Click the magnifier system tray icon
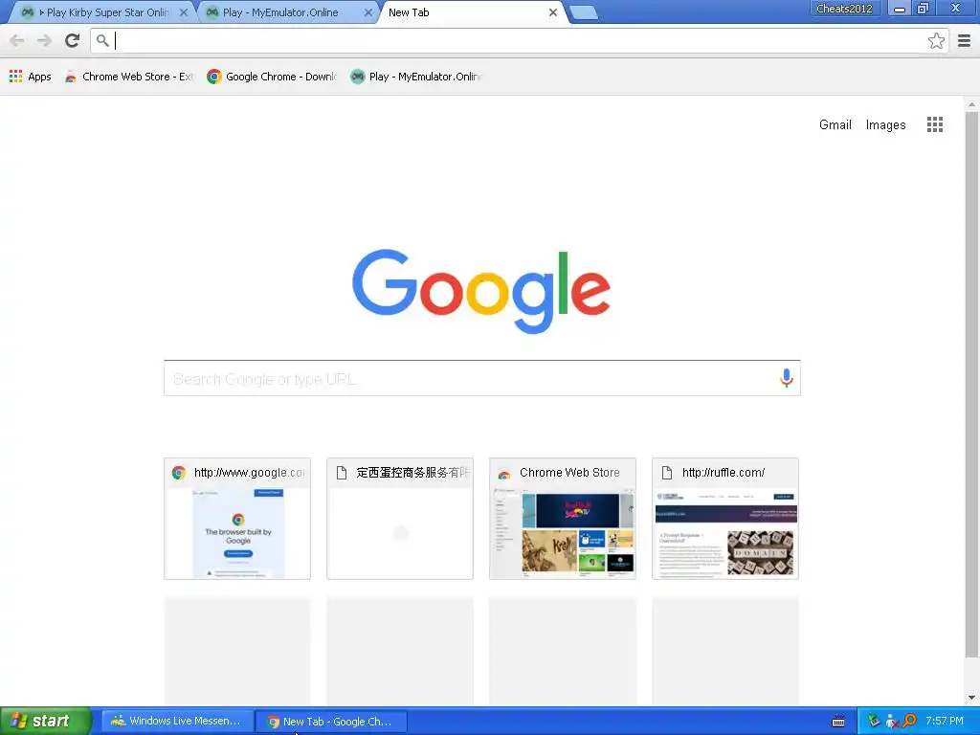 click(909, 721)
